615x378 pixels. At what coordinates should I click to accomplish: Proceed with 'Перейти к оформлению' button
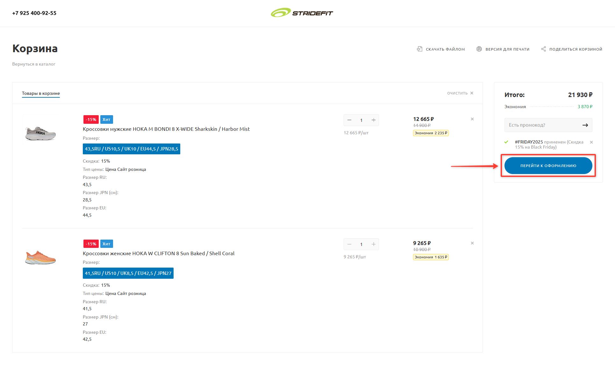click(548, 165)
